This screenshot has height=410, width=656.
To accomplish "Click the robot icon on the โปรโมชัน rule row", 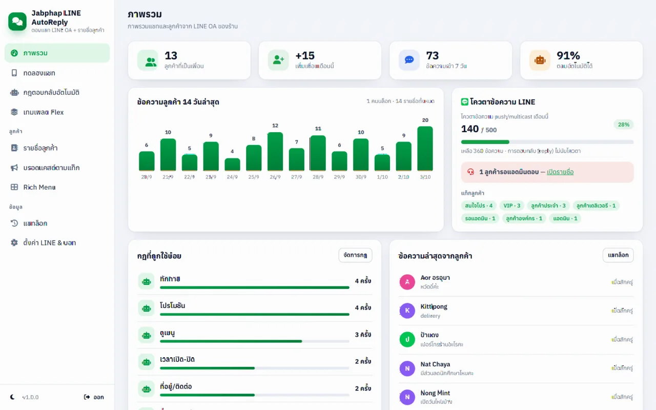I will click(147, 308).
